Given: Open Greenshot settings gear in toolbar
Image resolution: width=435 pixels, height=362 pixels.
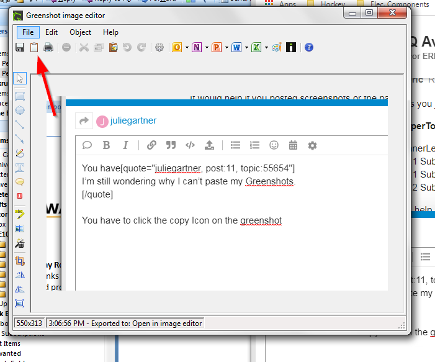Looking at the screenshot, I should 159,47.
